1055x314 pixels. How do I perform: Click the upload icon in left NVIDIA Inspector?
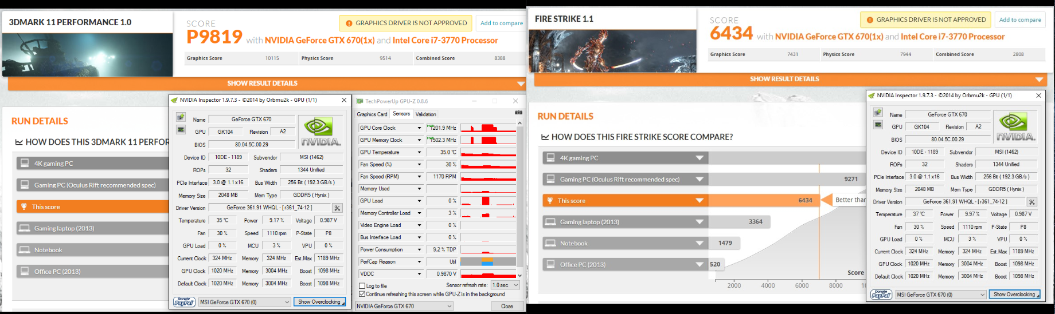(x=181, y=117)
